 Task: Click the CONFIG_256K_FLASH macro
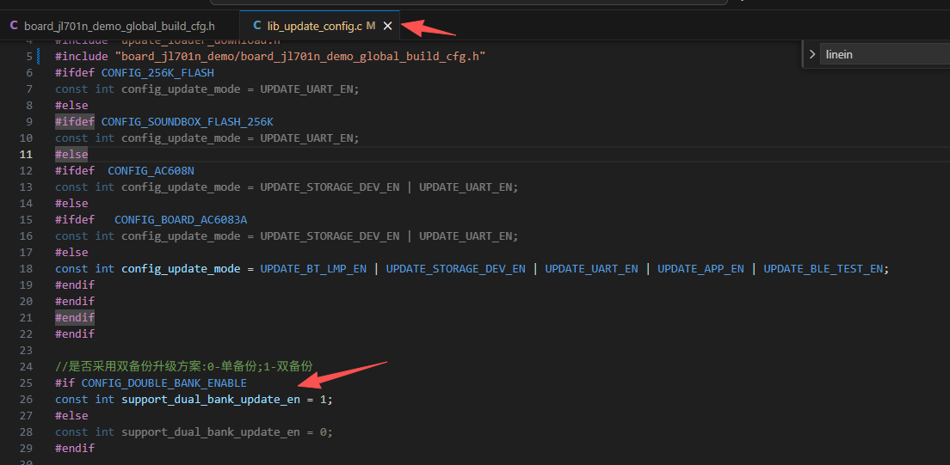tap(157, 73)
